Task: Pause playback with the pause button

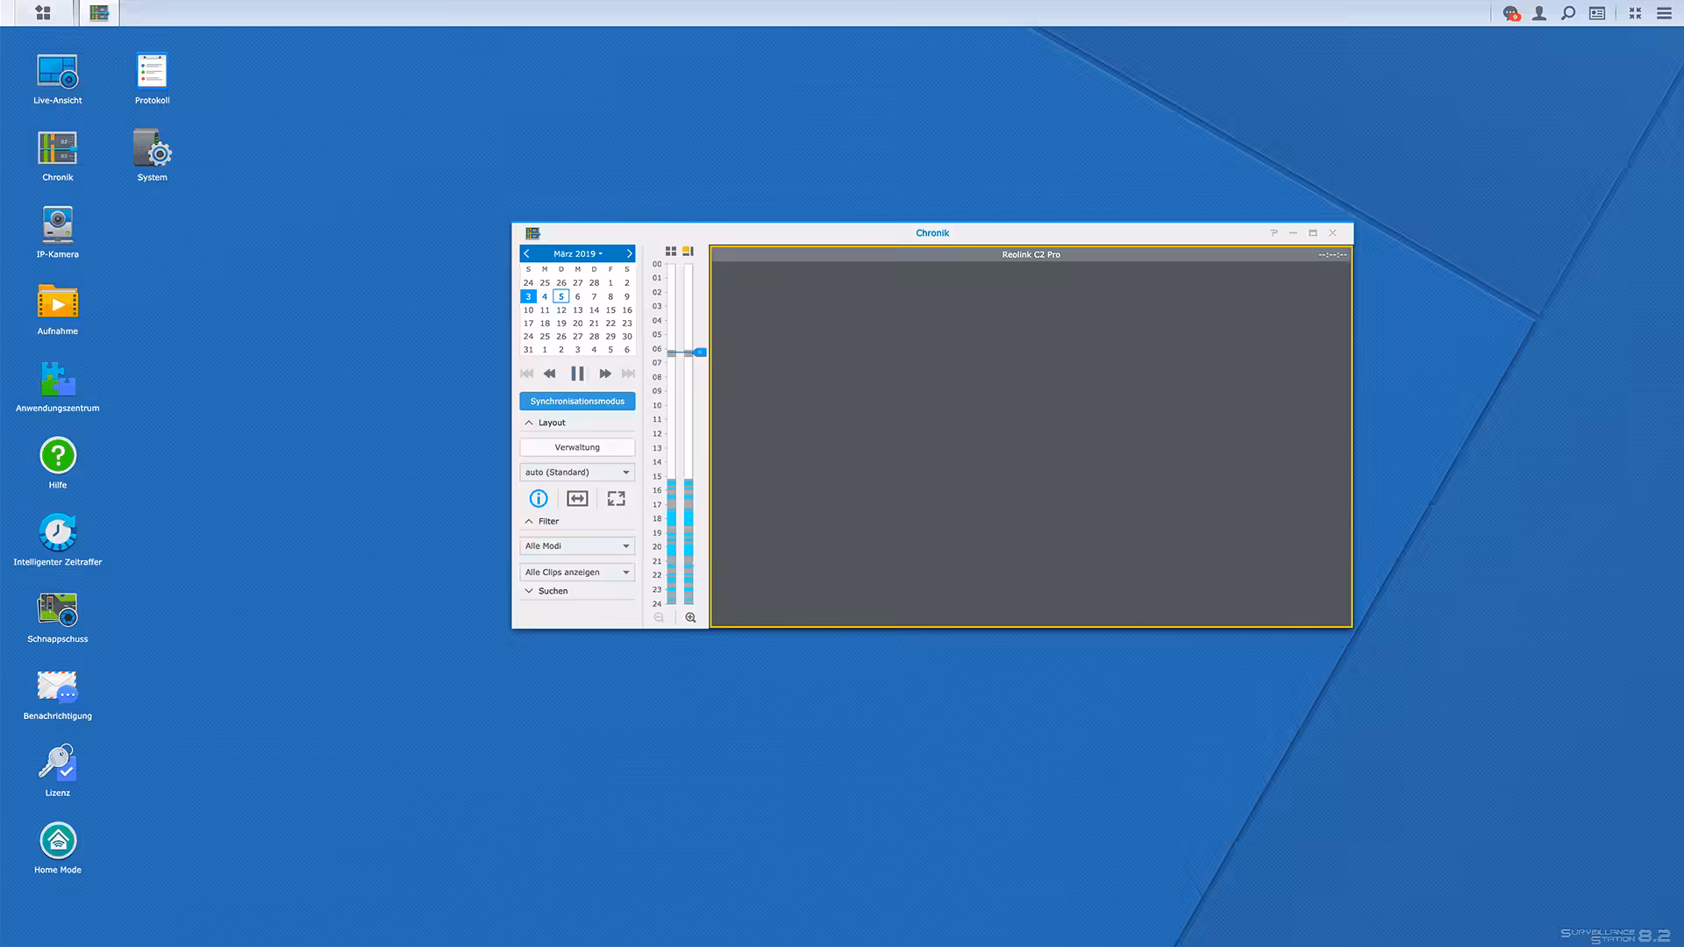Action: pyautogui.click(x=577, y=374)
